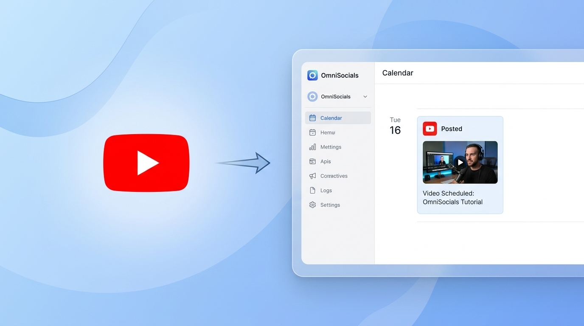Click the gear icon beside Settings

point(312,205)
